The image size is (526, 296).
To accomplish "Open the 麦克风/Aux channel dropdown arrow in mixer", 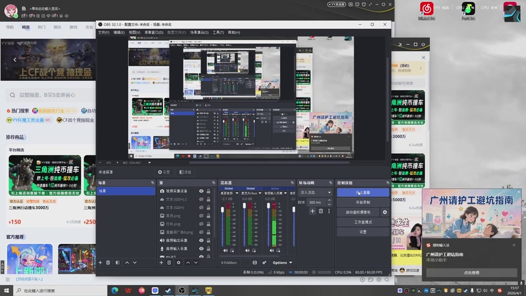I will pos(260,193).
